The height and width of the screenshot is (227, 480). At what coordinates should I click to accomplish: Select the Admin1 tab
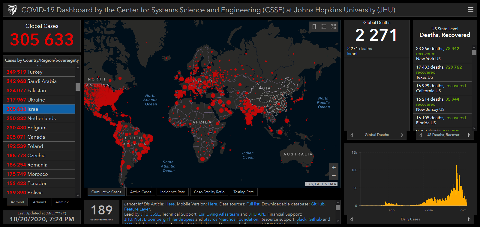coord(40,202)
